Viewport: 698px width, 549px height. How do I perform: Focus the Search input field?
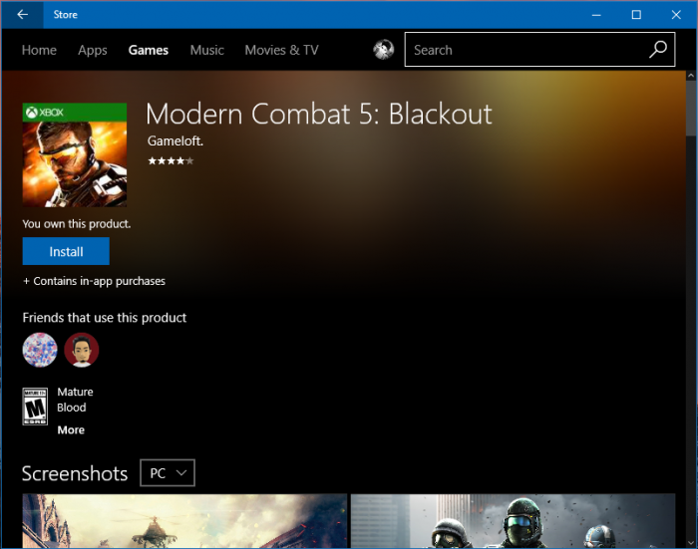point(539,50)
